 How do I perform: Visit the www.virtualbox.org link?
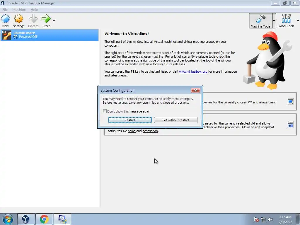click(x=193, y=71)
